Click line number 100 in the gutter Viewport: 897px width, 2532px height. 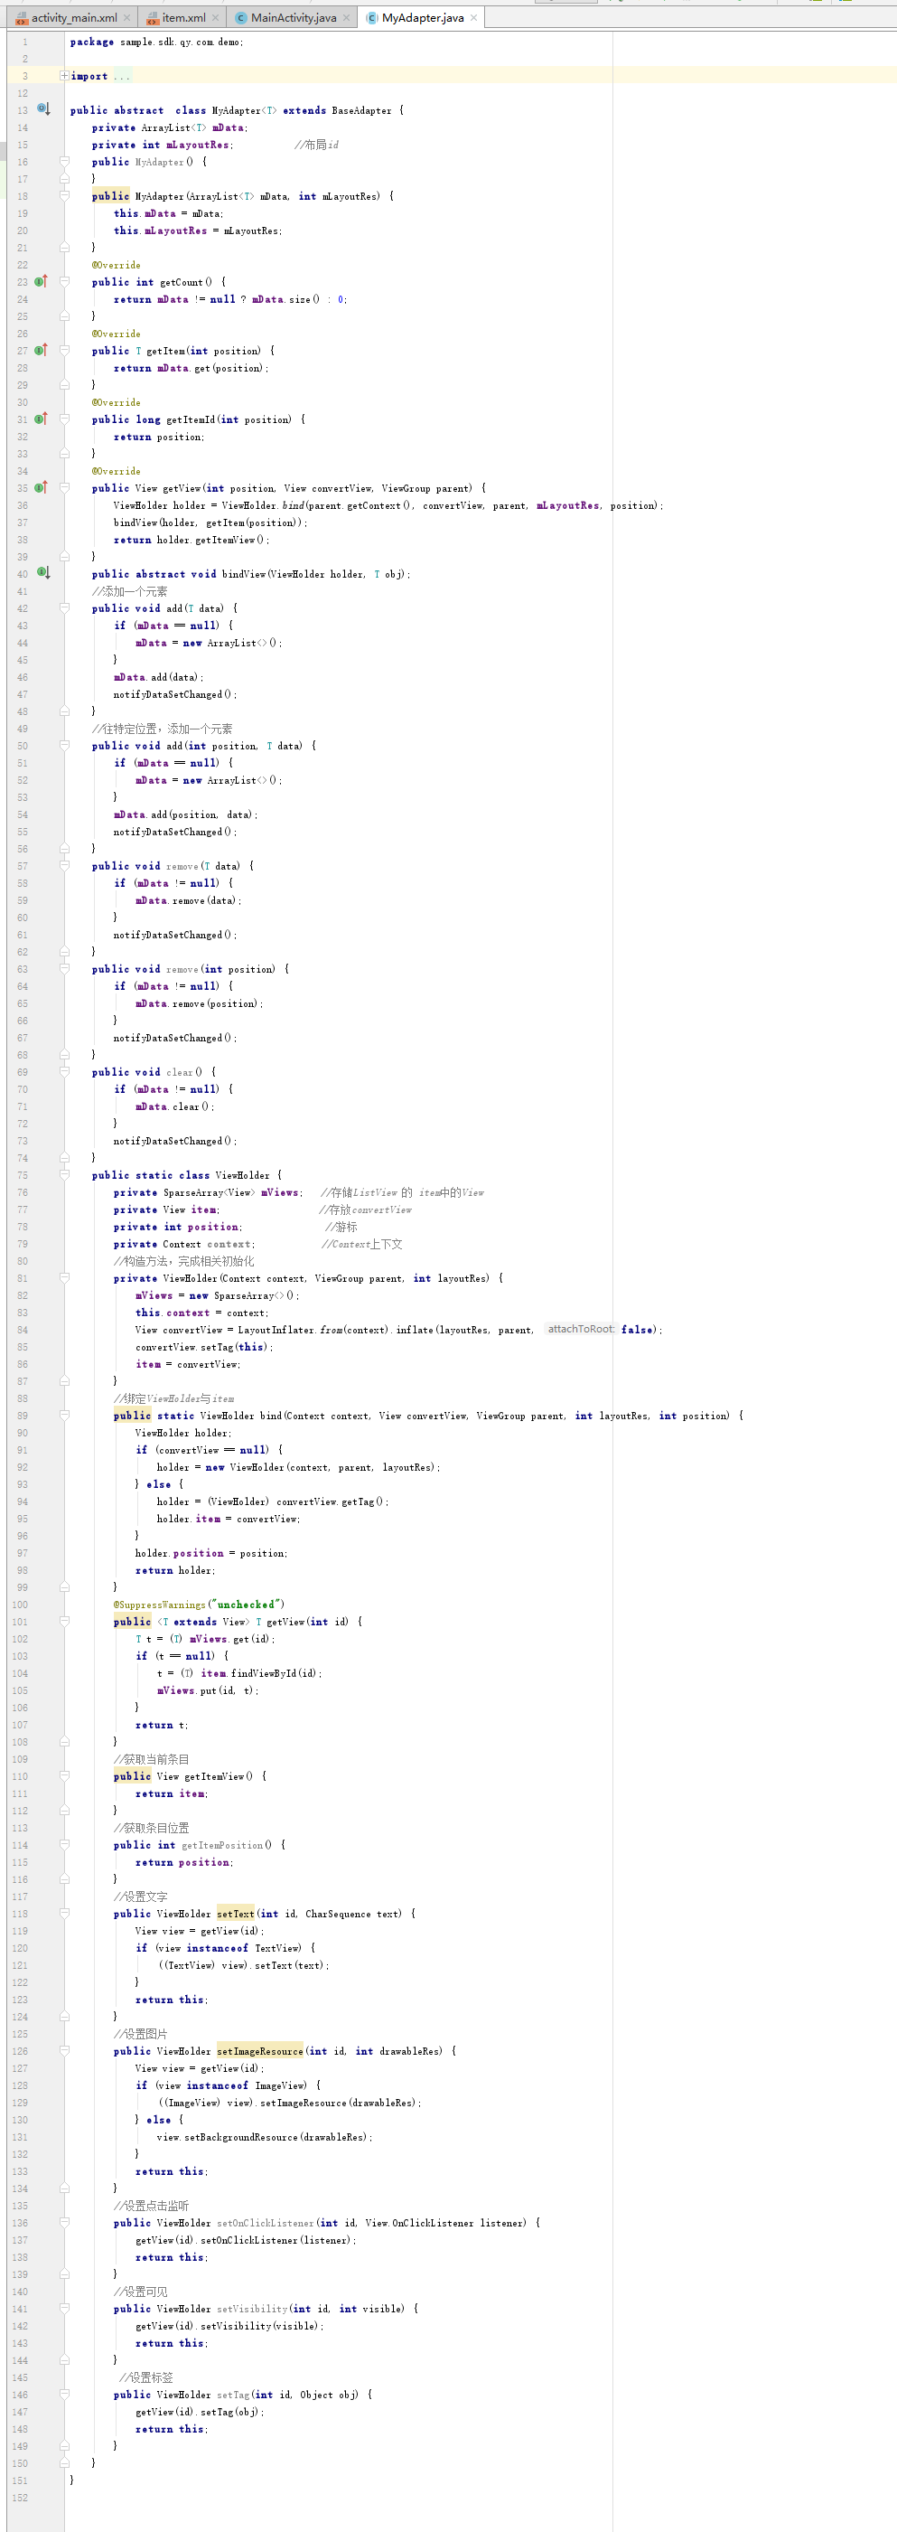click(x=20, y=1605)
